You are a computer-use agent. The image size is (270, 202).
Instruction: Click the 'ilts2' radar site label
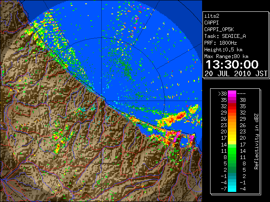click(212, 16)
